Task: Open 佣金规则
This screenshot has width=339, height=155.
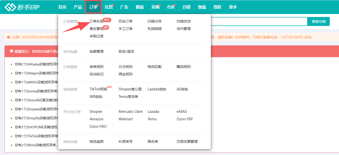Action: tap(126, 74)
